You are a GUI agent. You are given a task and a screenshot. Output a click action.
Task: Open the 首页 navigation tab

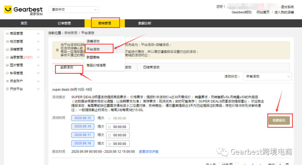click(x=24, y=23)
